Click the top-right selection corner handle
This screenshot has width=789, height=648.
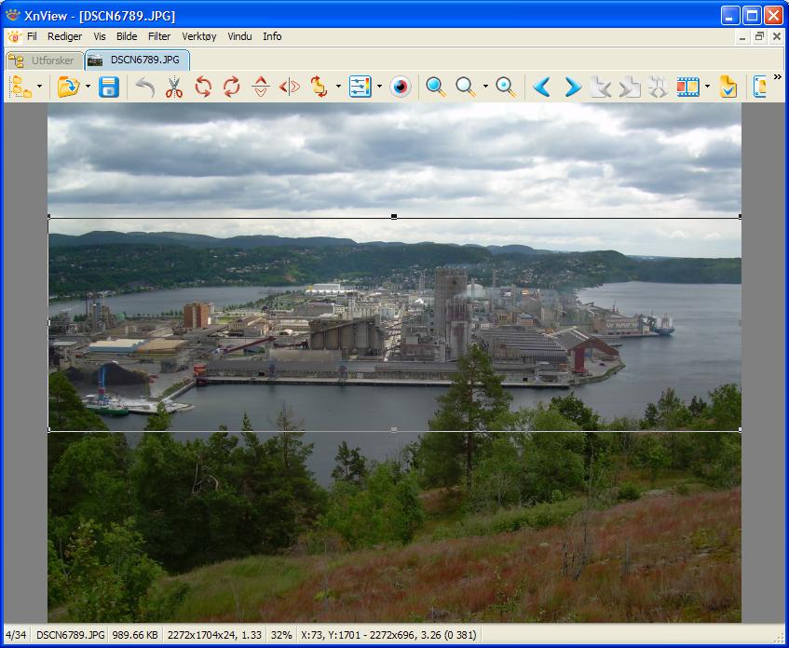(741, 217)
